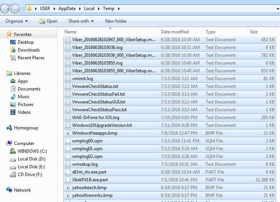This screenshot has height=202, width=280.
Task: Open the Organize dropdown menu
Action: (17, 21)
